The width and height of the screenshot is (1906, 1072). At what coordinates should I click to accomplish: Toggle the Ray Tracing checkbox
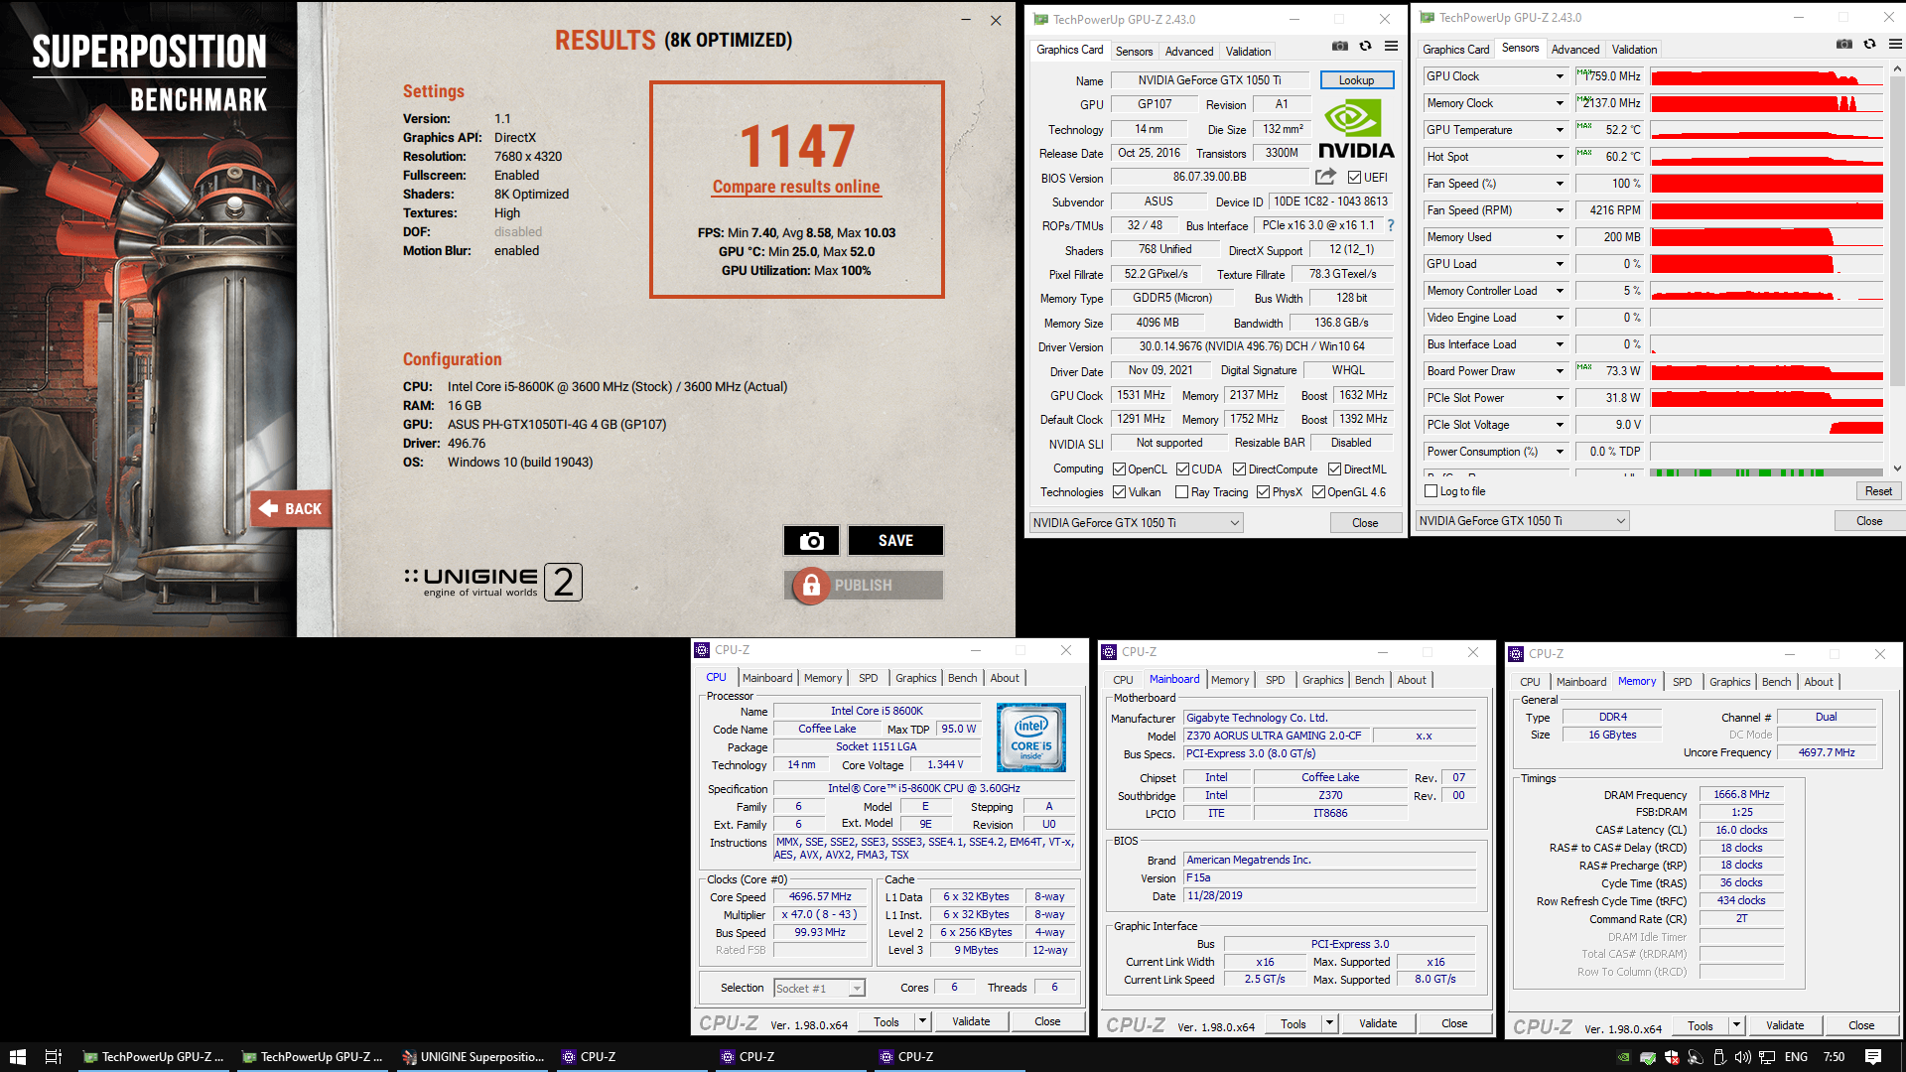[1181, 492]
